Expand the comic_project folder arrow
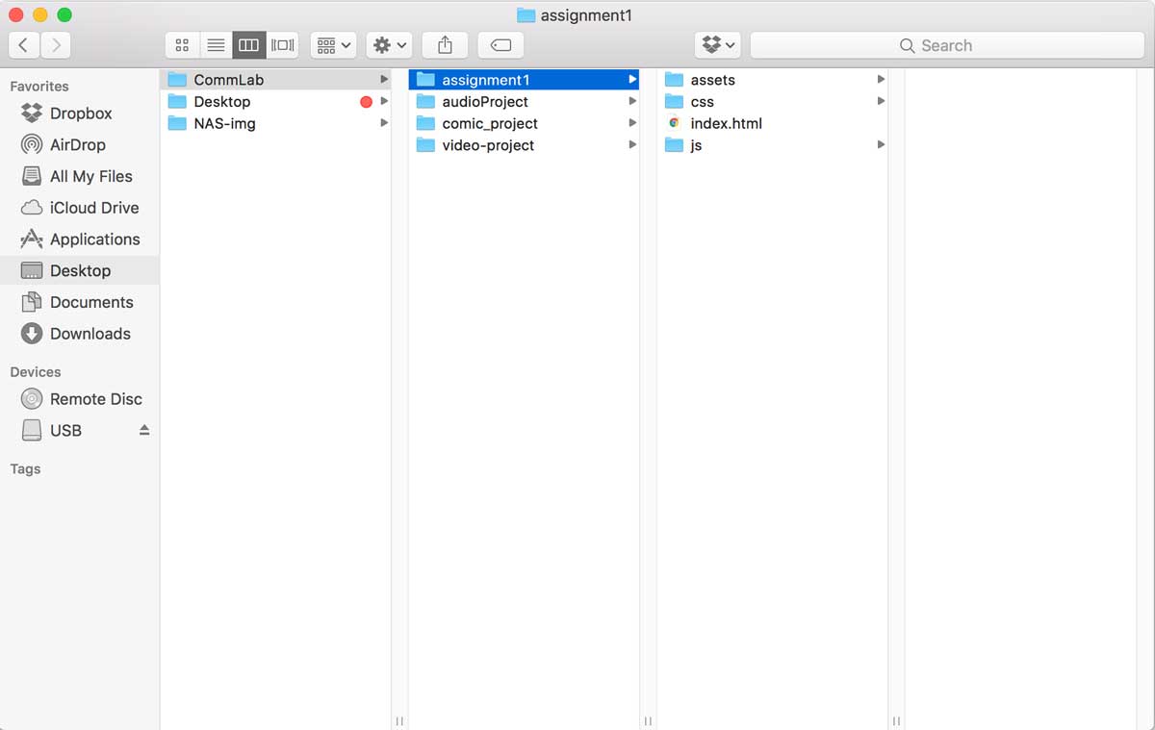The height and width of the screenshot is (730, 1155). point(632,123)
